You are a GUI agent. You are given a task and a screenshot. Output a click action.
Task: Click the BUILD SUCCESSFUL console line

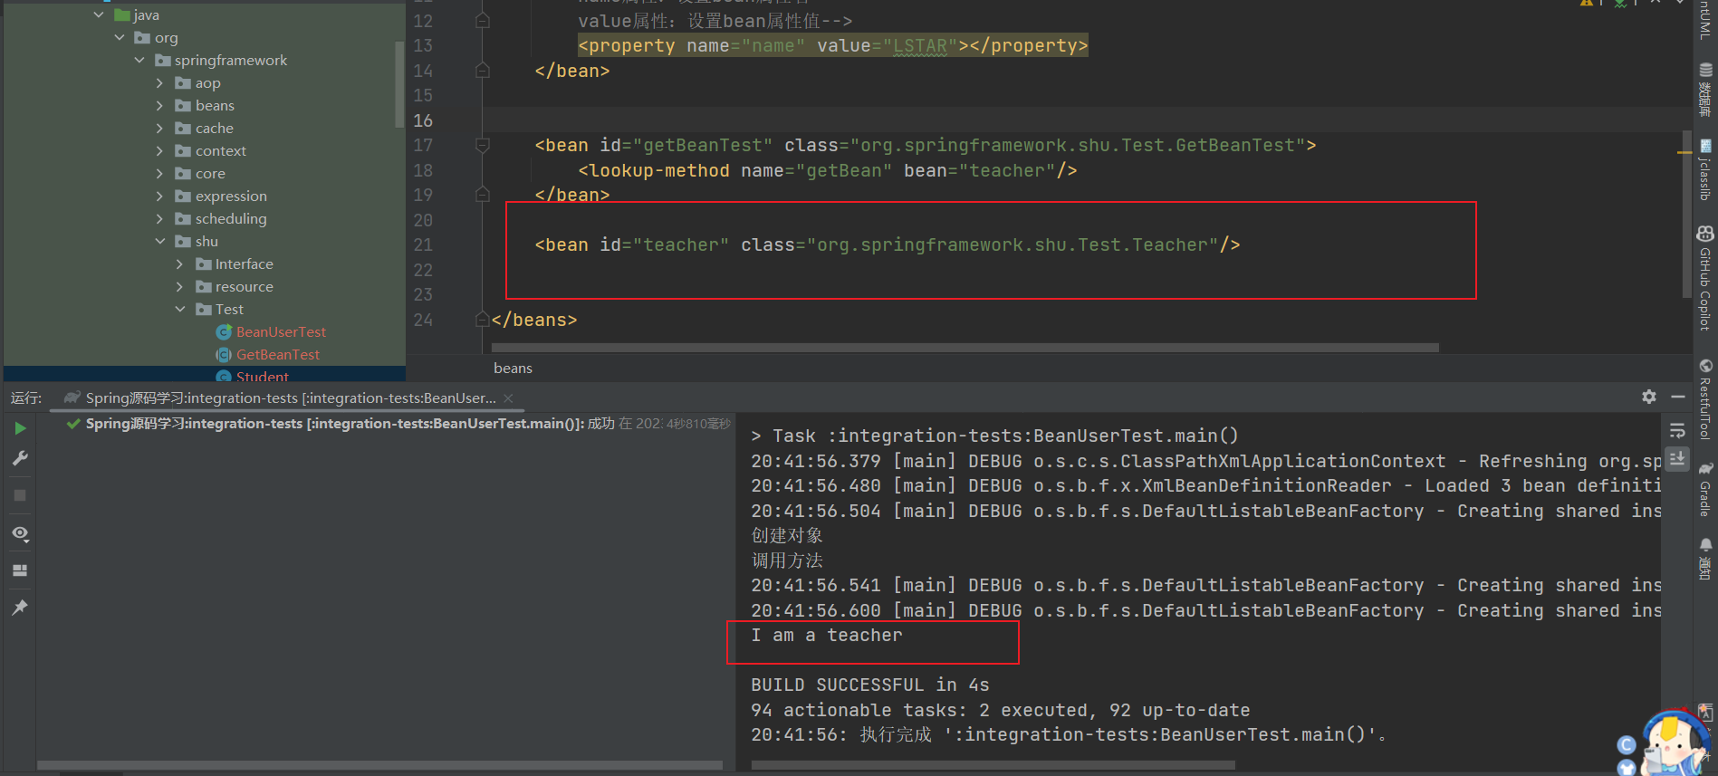point(870,685)
